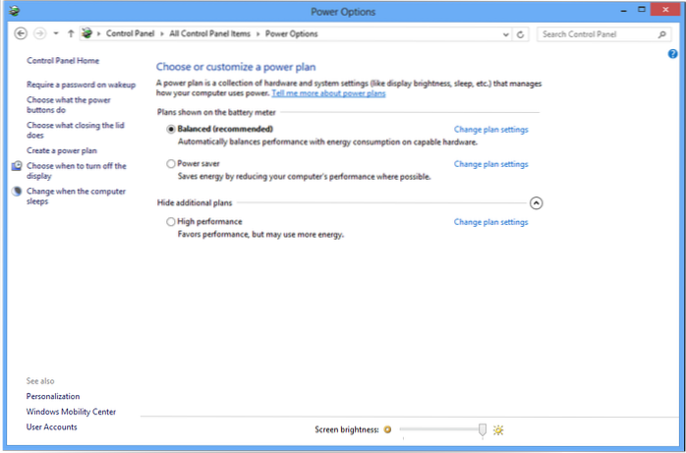
Task: Refresh the Power Options page
Action: (x=520, y=34)
